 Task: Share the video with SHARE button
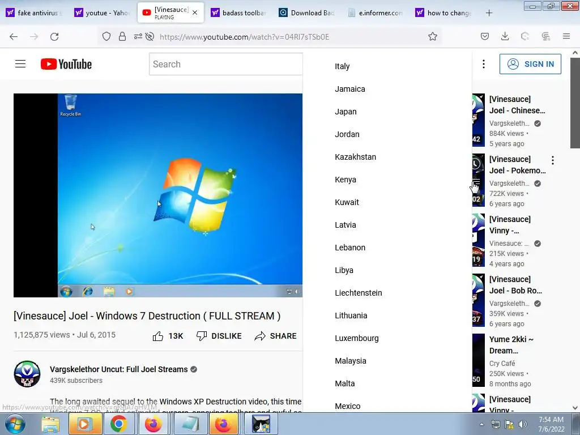tap(276, 336)
